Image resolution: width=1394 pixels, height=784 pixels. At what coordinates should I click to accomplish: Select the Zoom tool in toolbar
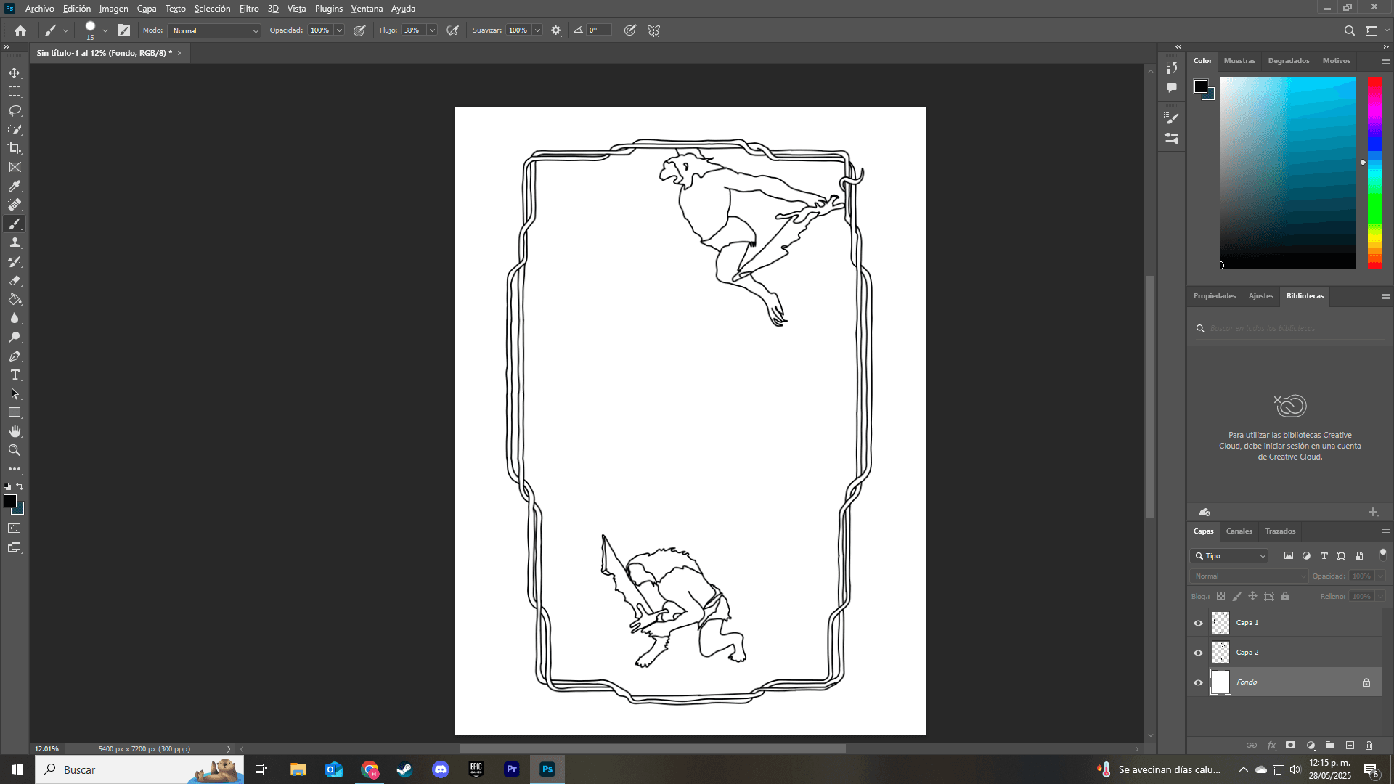pos(15,451)
